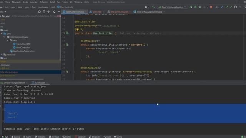Open GetMapping URL globe dropdown
This screenshot has height=138, width=246.
click(x=98, y=41)
